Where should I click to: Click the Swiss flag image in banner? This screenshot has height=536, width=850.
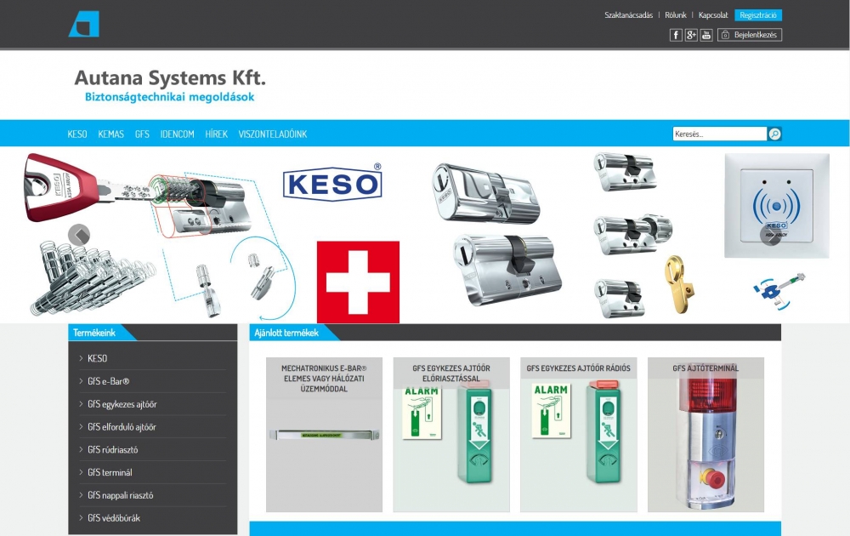[x=358, y=282]
